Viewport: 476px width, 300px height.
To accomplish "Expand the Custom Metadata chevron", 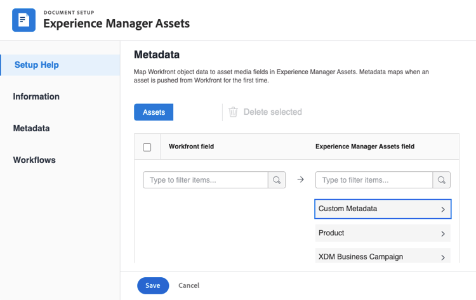I will tap(443, 209).
